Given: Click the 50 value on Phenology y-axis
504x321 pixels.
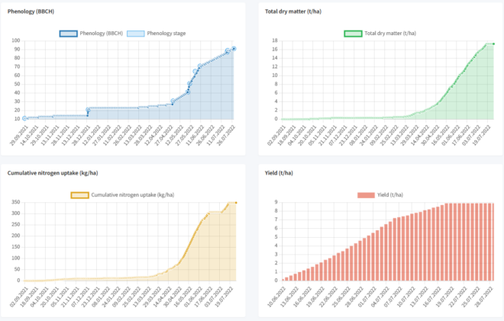Looking at the screenshot, I should click(17, 84).
